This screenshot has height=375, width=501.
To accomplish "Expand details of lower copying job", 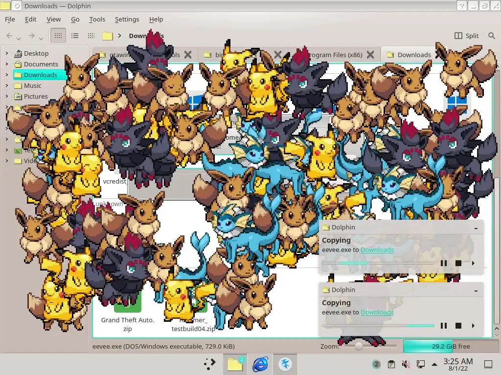I will (x=473, y=326).
